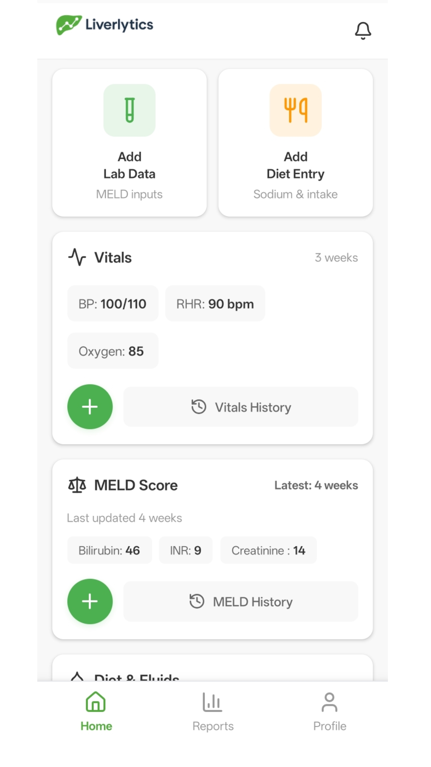The image size is (431, 767).
Task: Tap the MELD Score scales icon
Action: [77, 485]
